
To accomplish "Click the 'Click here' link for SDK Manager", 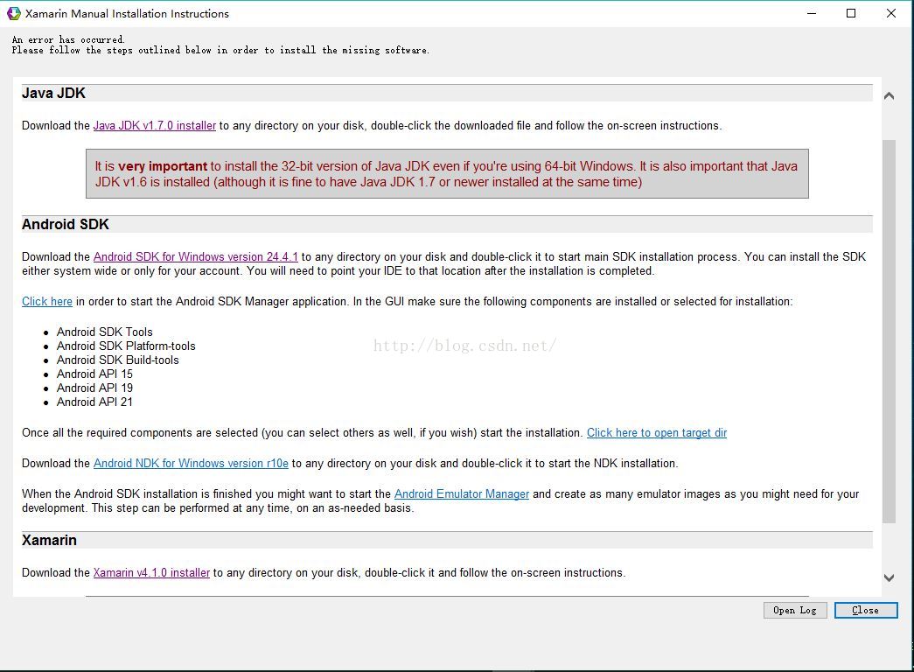I will [x=47, y=302].
